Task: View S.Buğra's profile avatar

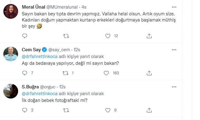Action: 11,91
